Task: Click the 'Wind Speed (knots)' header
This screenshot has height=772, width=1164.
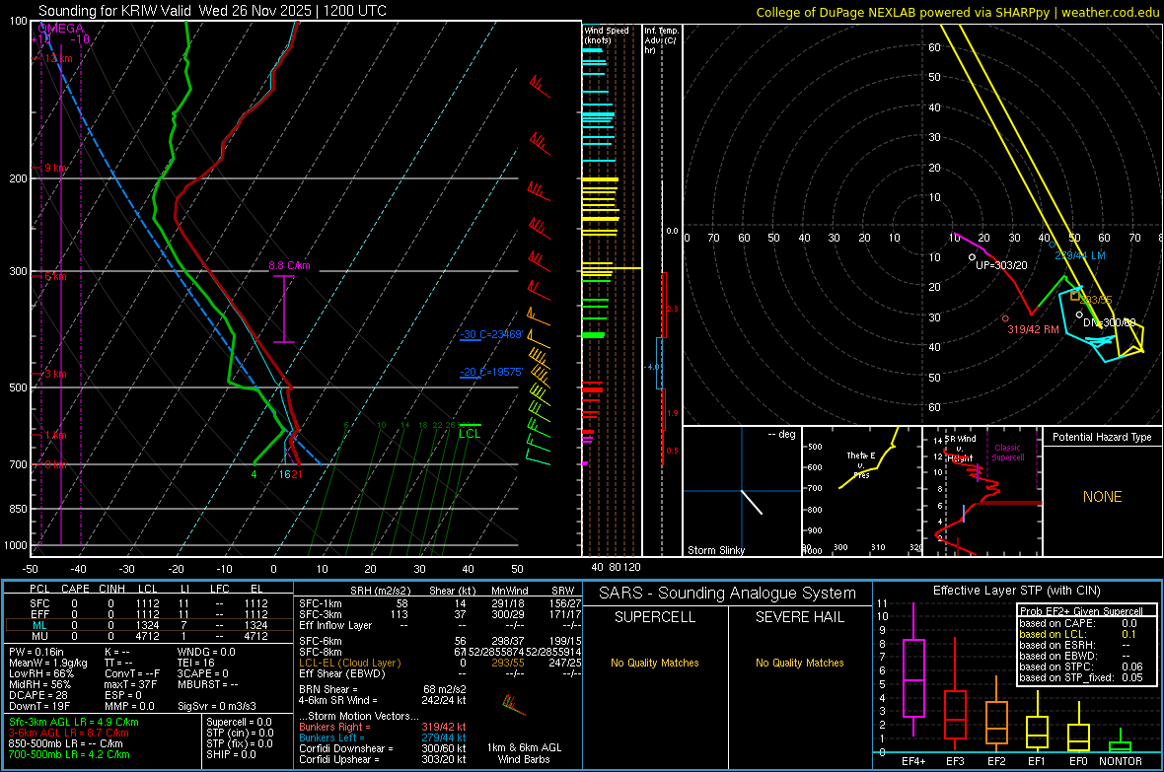Action: coord(606,35)
